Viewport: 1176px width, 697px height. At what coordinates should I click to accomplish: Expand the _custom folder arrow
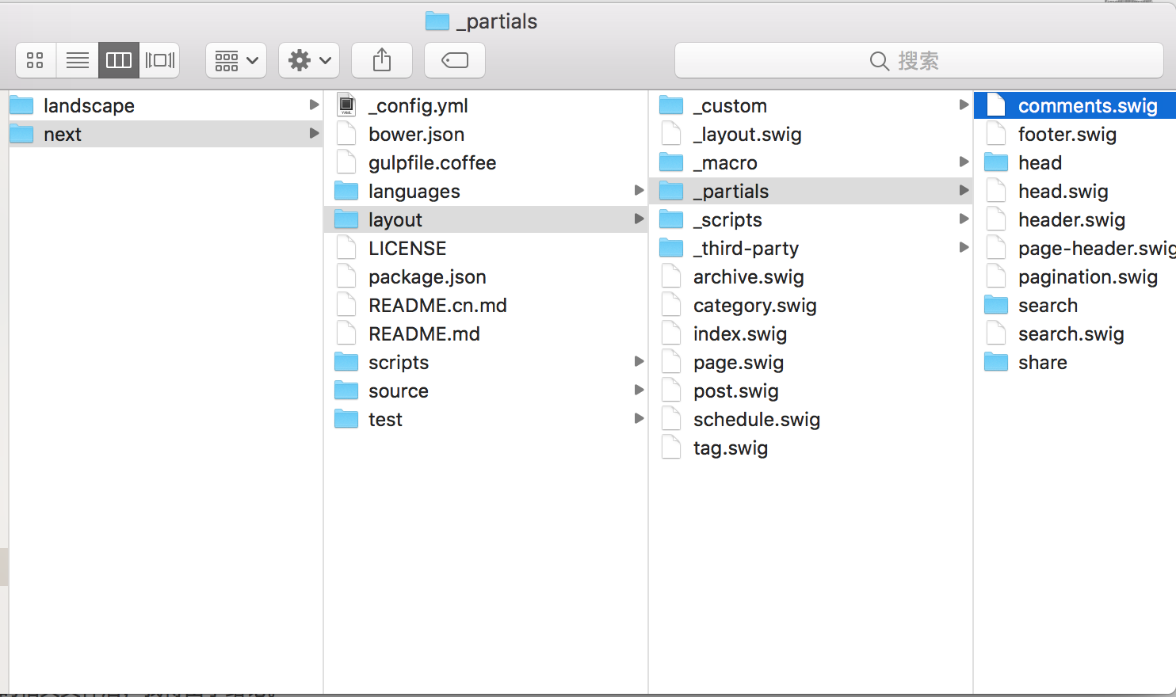click(964, 105)
